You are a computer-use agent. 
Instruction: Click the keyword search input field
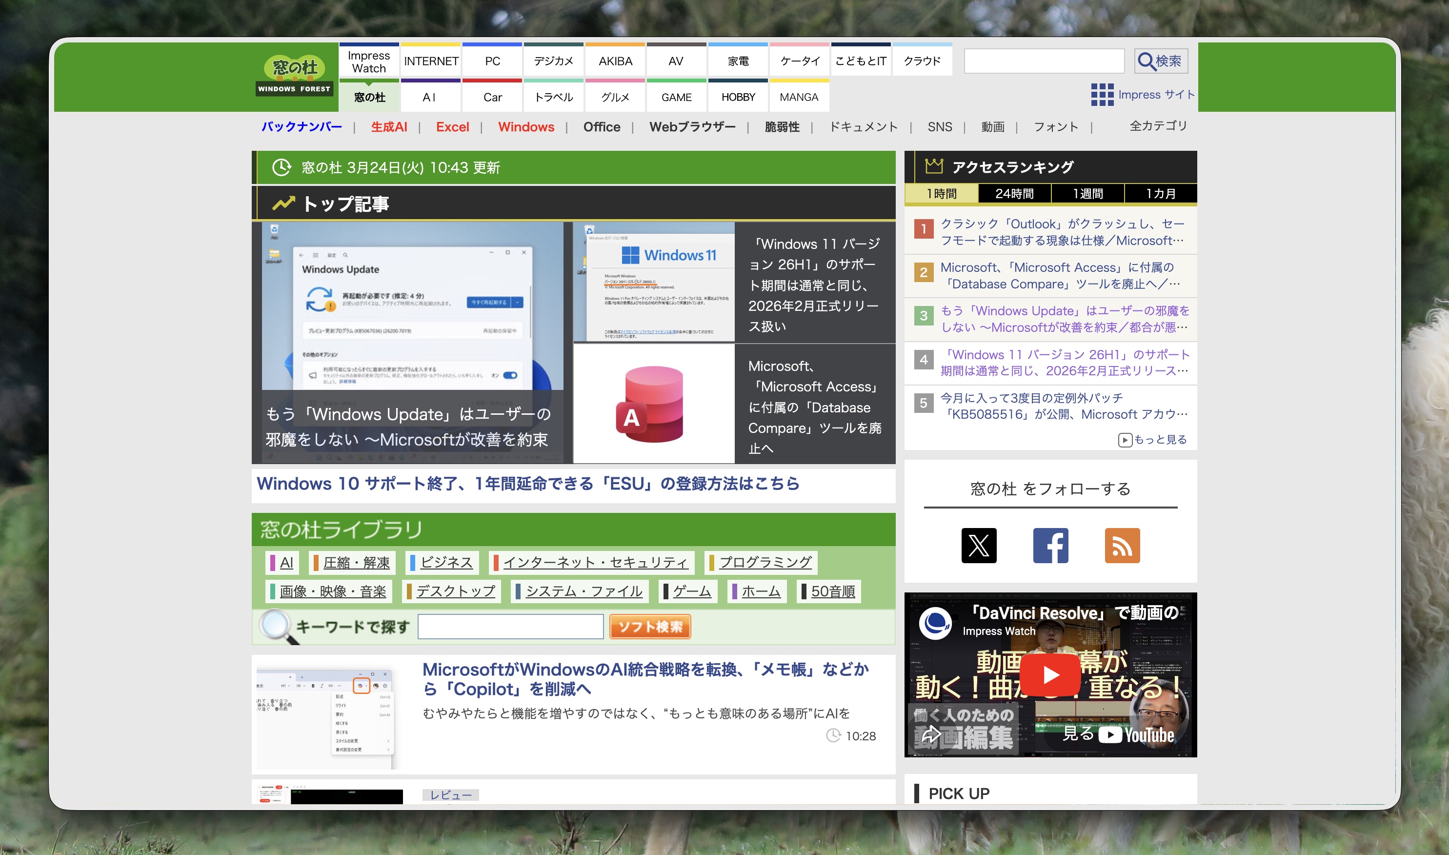pos(510,626)
